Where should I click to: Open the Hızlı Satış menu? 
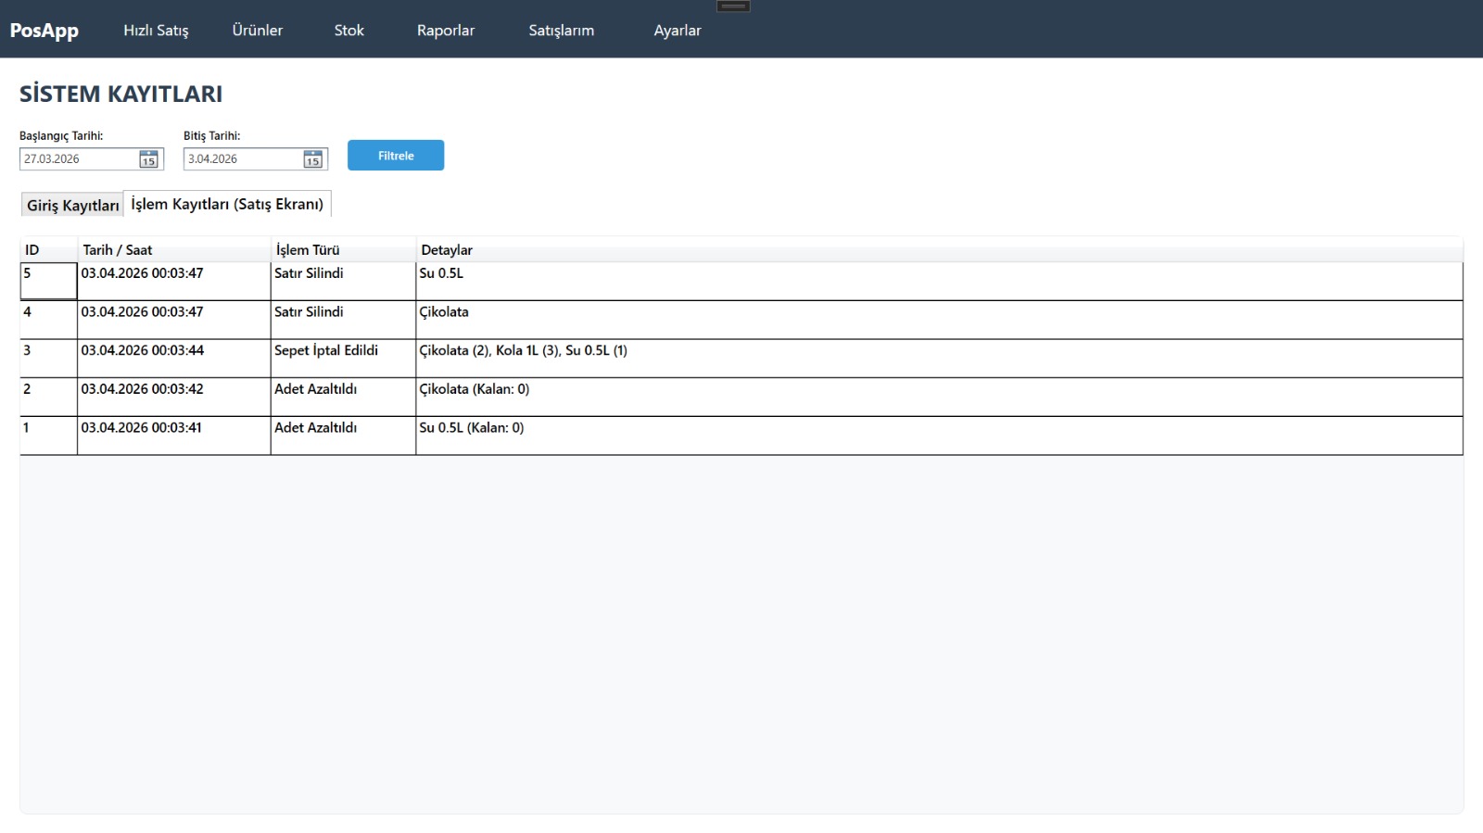156,31
